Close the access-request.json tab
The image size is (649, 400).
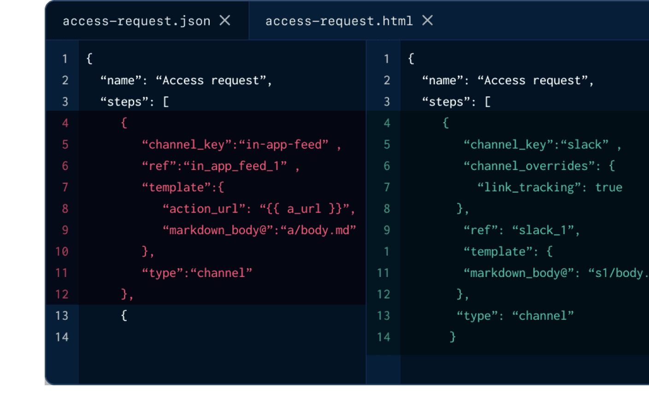point(225,20)
